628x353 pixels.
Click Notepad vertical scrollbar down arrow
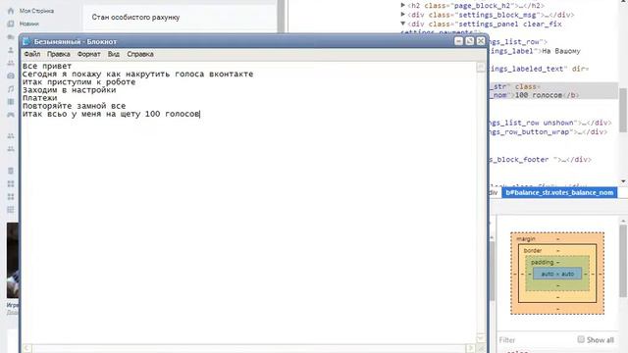[481, 338]
